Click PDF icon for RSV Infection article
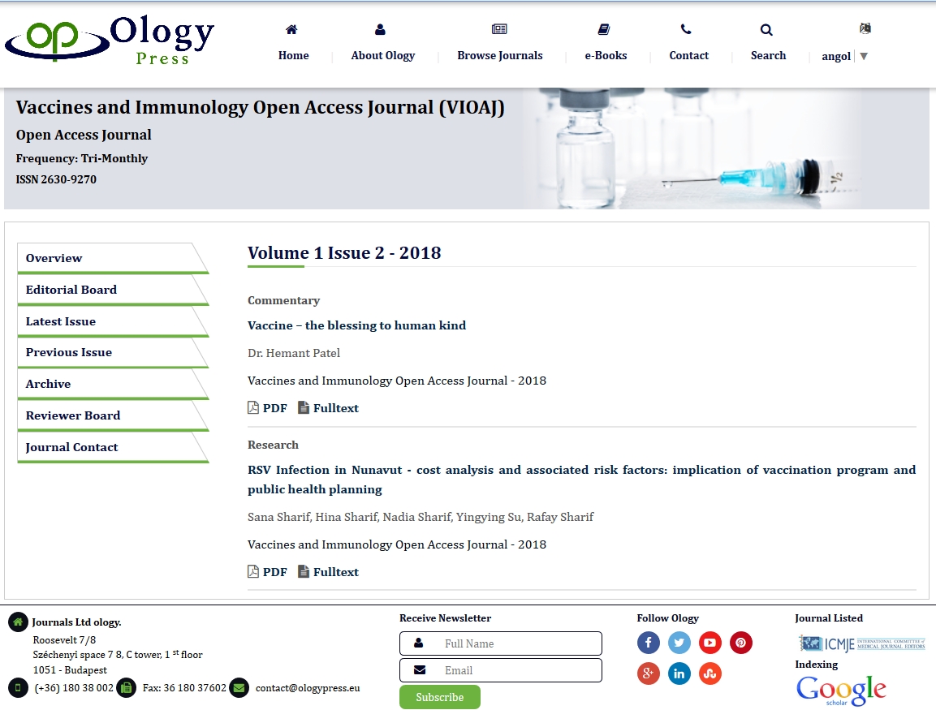The height and width of the screenshot is (710, 936). 253,571
